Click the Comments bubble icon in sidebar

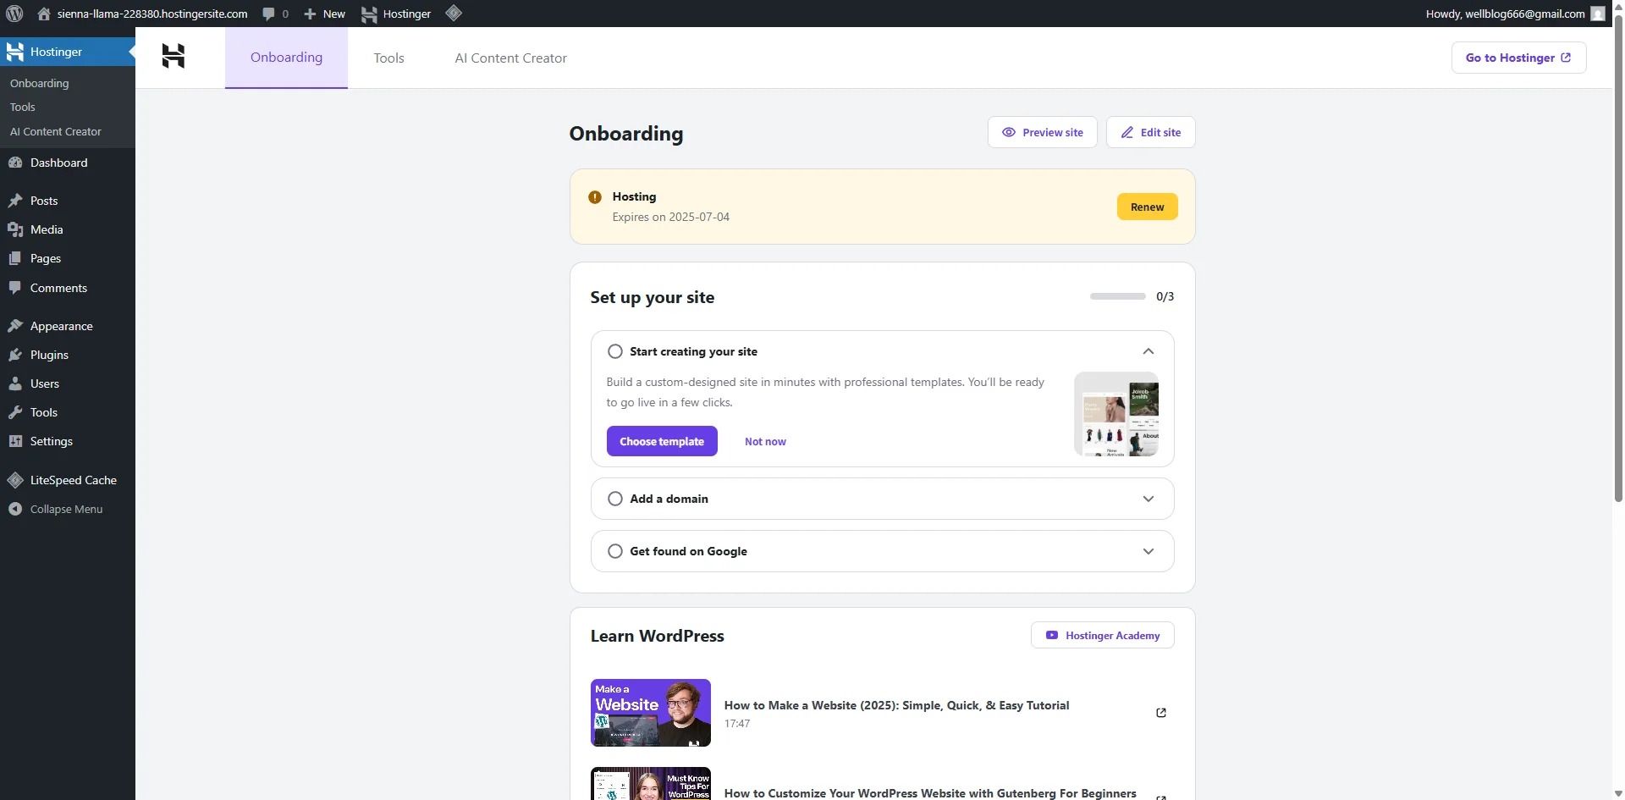(x=15, y=288)
